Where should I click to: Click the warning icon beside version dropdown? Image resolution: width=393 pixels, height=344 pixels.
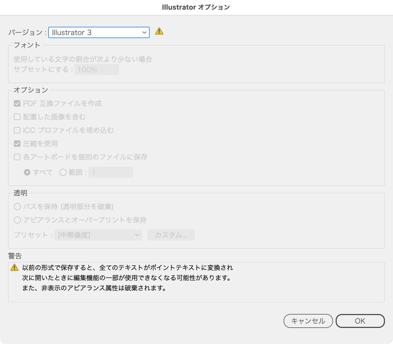tap(159, 31)
